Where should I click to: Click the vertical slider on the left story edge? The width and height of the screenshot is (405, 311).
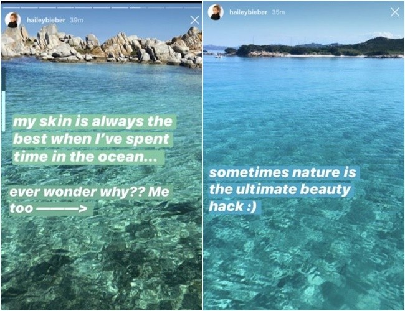[3, 100]
